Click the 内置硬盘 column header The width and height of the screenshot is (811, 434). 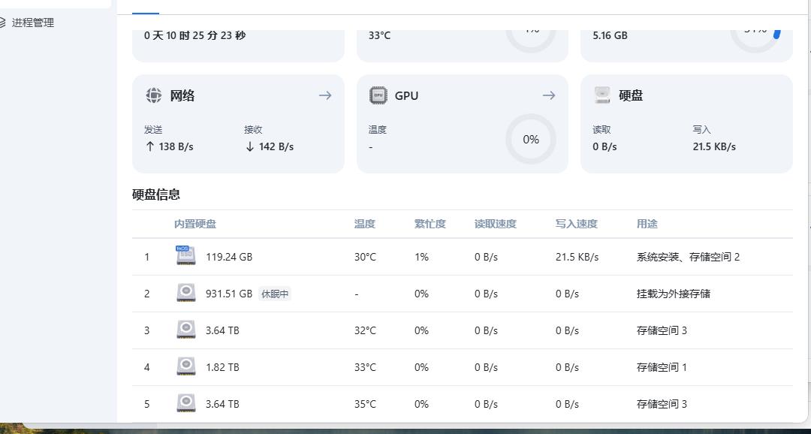pyautogui.click(x=195, y=224)
